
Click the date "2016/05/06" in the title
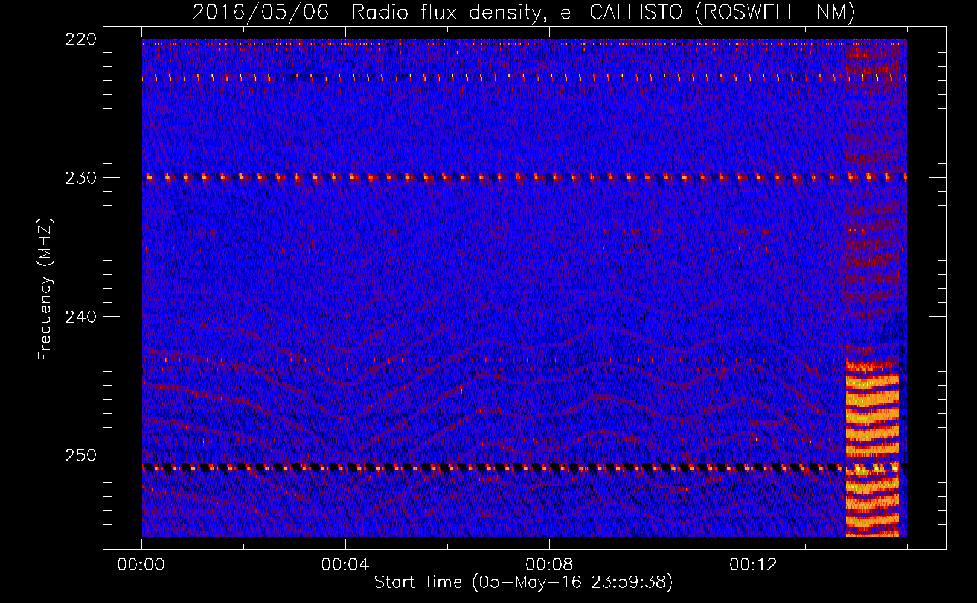coord(260,12)
